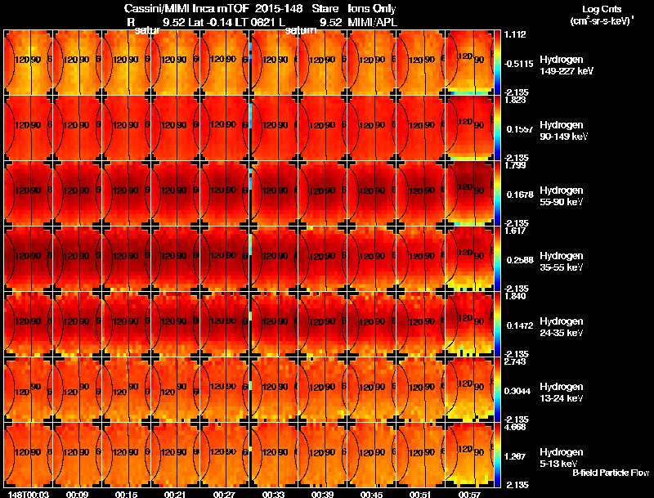Click the Hydrogen 13-24 keV color bar
This screenshot has height=498, width=654.
pyautogui.click(x=497, y=389)
